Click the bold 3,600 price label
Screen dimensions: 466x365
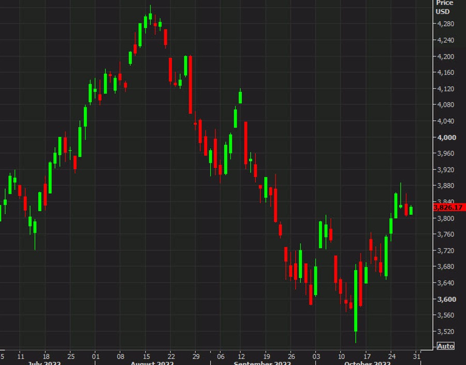point(446,299)
